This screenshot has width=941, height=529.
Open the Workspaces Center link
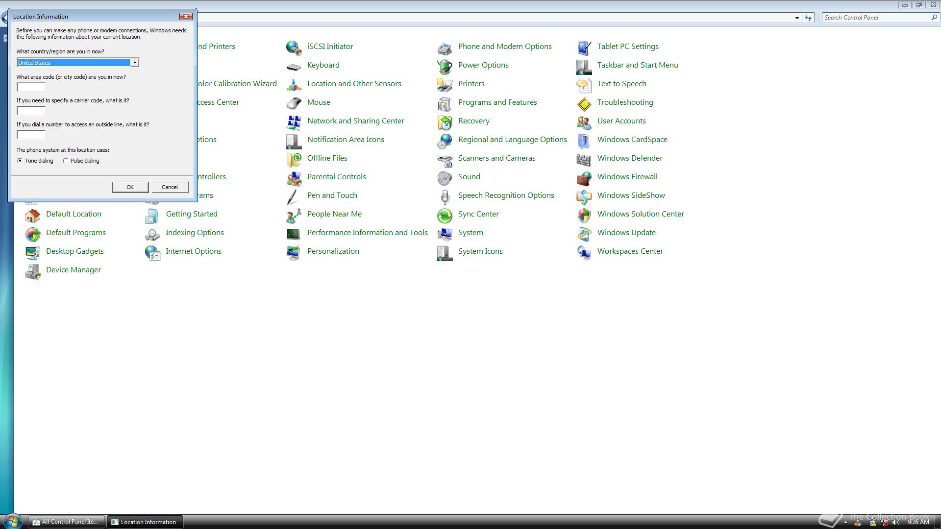[x=630, y=251]
